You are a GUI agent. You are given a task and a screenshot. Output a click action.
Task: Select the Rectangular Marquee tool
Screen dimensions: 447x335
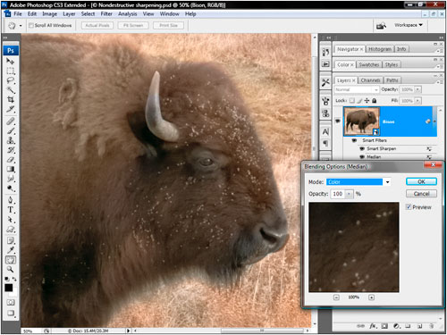(11, 71)
